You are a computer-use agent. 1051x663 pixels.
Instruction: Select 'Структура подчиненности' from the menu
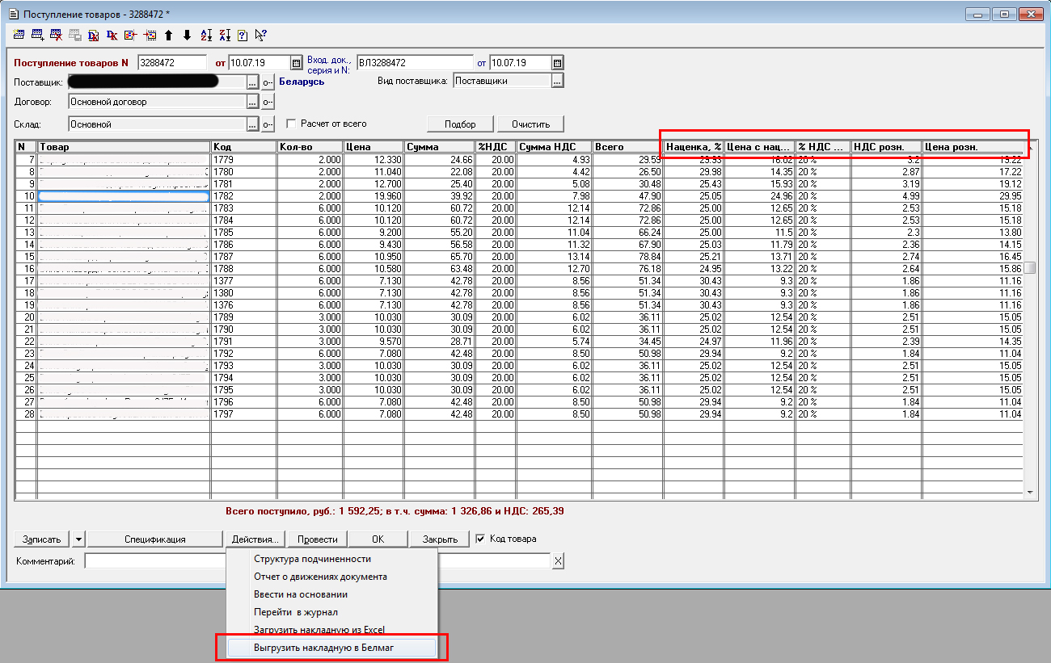pyautogui.click(x=312, y=559)
